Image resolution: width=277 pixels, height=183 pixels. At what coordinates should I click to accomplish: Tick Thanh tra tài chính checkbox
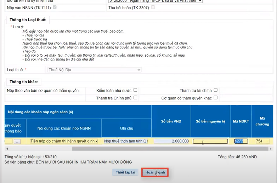[215, 90]
